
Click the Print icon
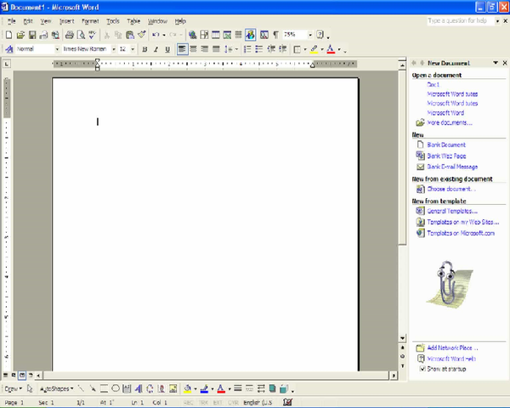coord(70,35)
